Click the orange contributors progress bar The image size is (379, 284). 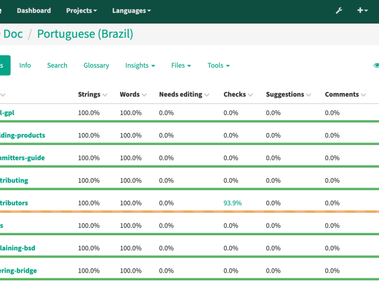pos(189,211)
